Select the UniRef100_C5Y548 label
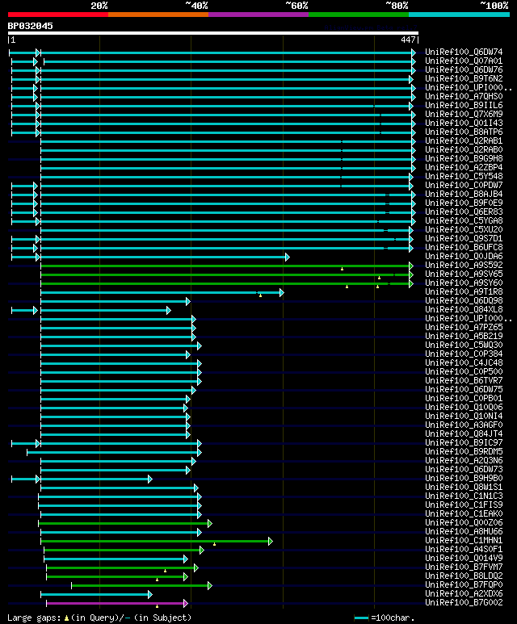 coord(464,176)
